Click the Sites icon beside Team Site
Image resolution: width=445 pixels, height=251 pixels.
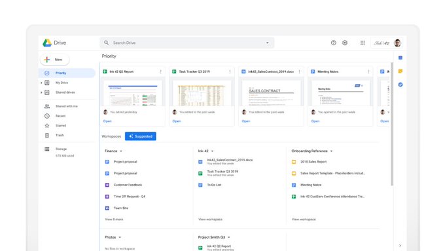[107, 208]
